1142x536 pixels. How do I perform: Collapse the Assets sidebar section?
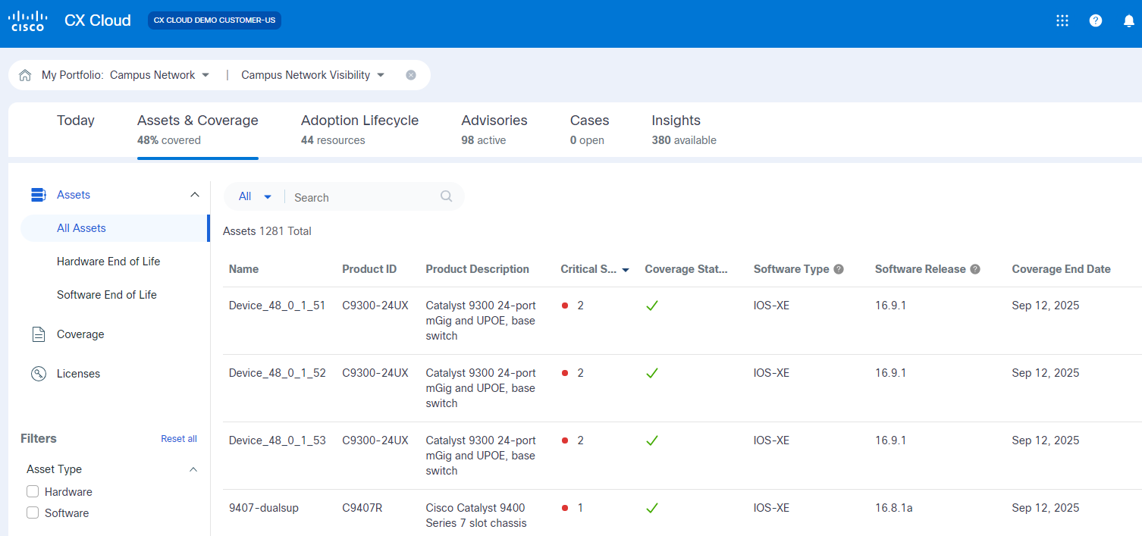195,195
